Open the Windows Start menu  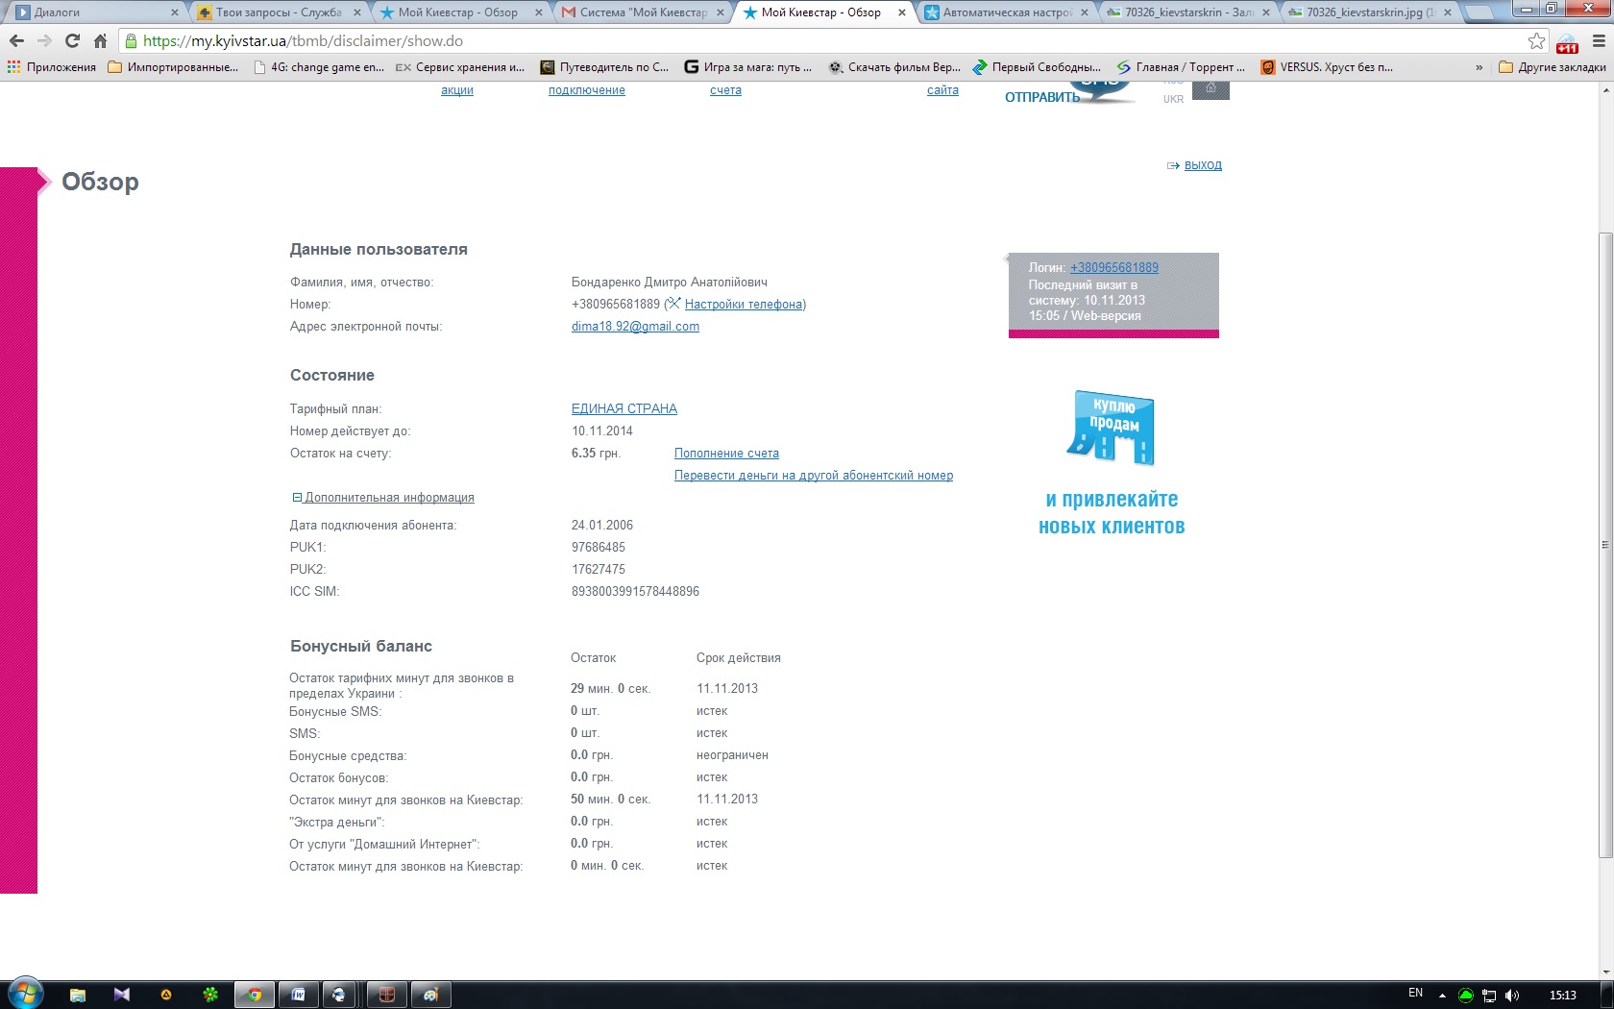click(26, 994)
